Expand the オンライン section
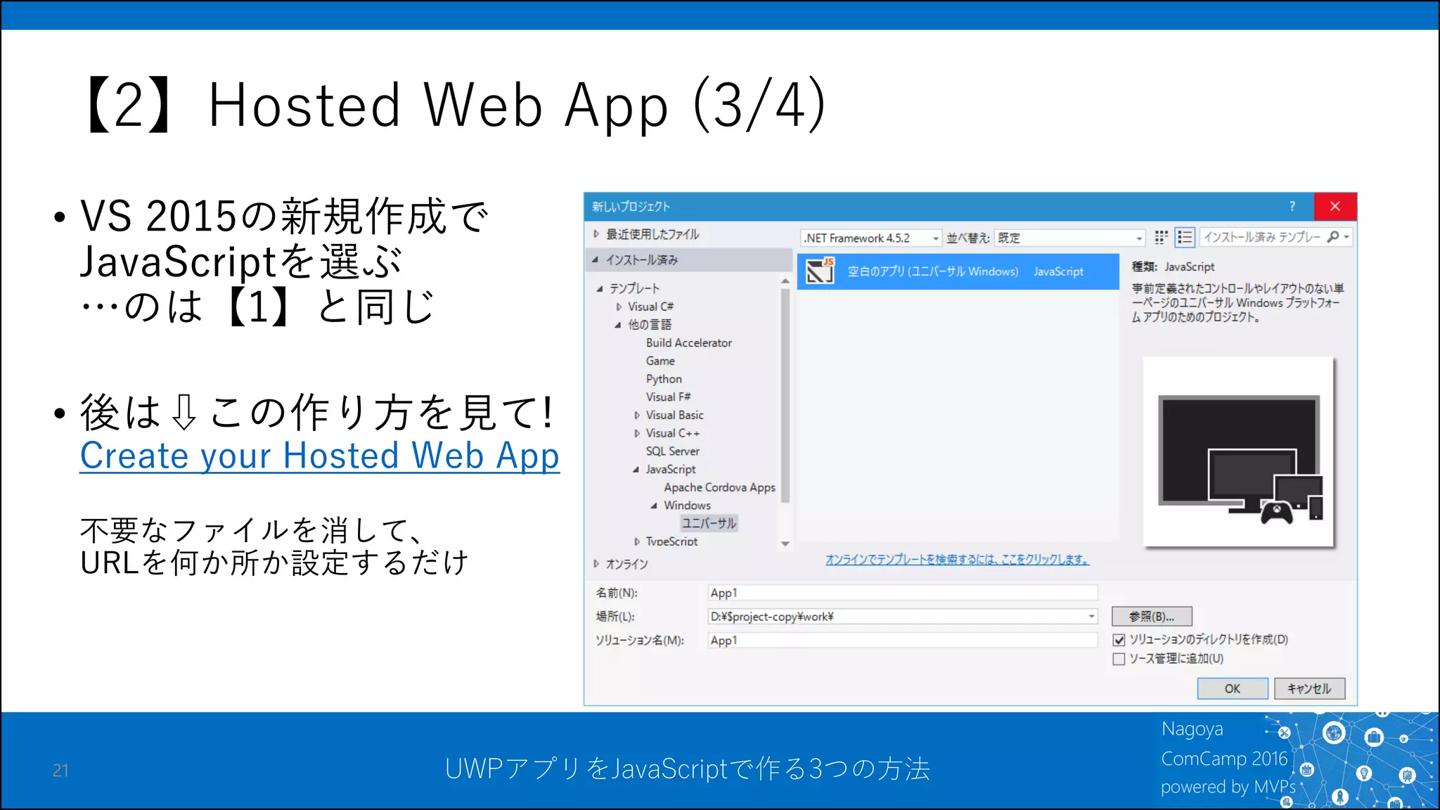This screenshot has width=1440, height=810. (x=596, y=564)
